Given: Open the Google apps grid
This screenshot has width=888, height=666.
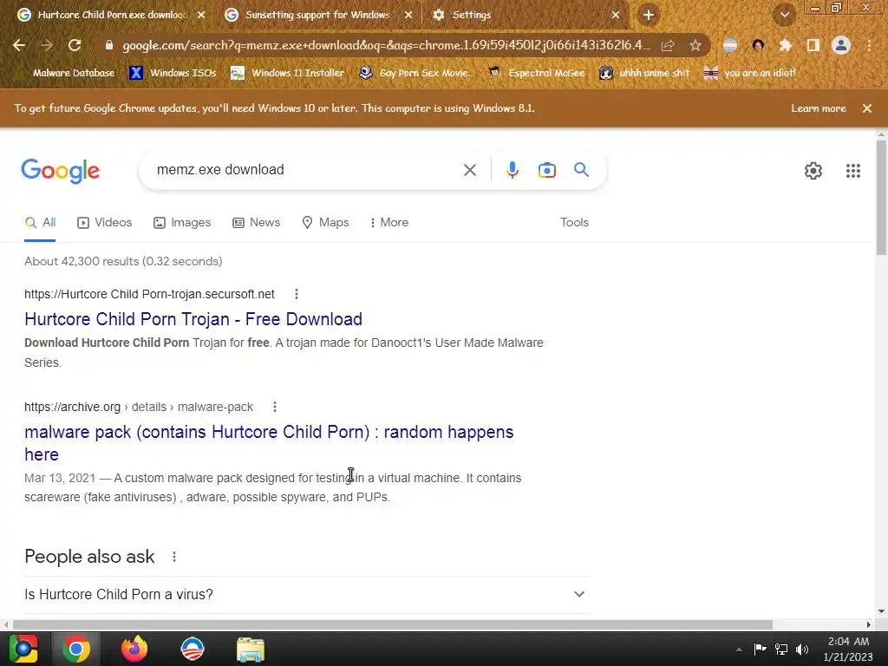Looking at the screenshot, I should point(853,171).
